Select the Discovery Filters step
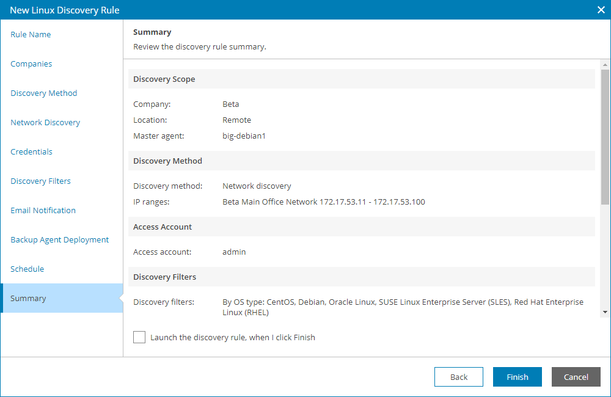The image size is (611, 397). [40, 181]
